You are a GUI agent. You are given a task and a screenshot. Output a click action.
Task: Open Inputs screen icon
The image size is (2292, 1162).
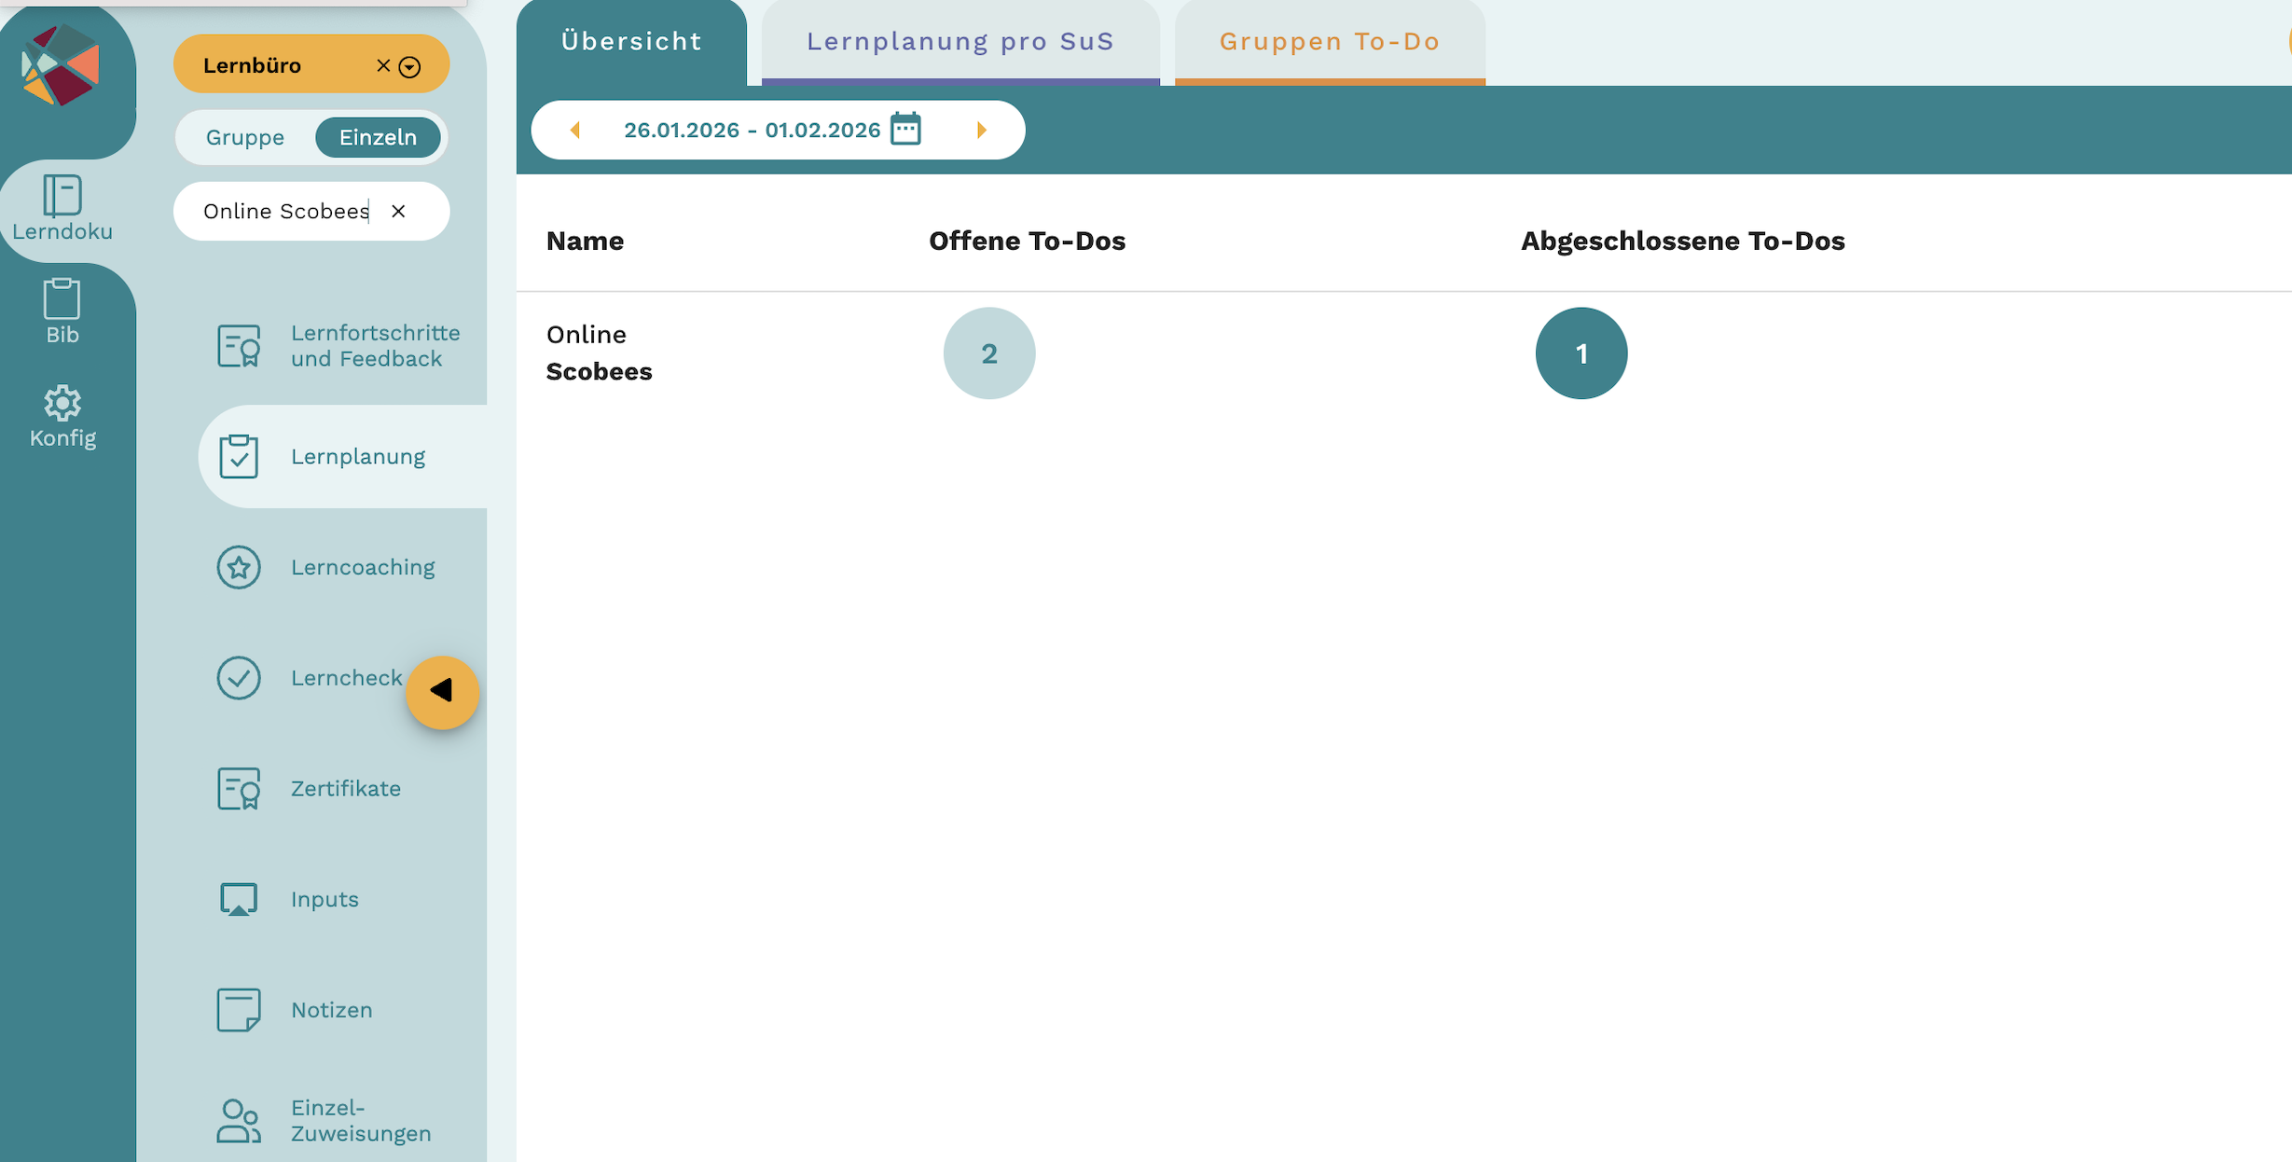[239, 899]
